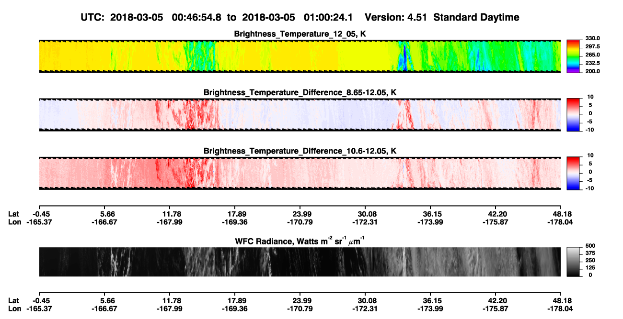This screenshot has height=319, width=623.
Task: Select the Brightness_Temperature_Difference_10.6-12.05, K title
Action: tap(300, 151)
